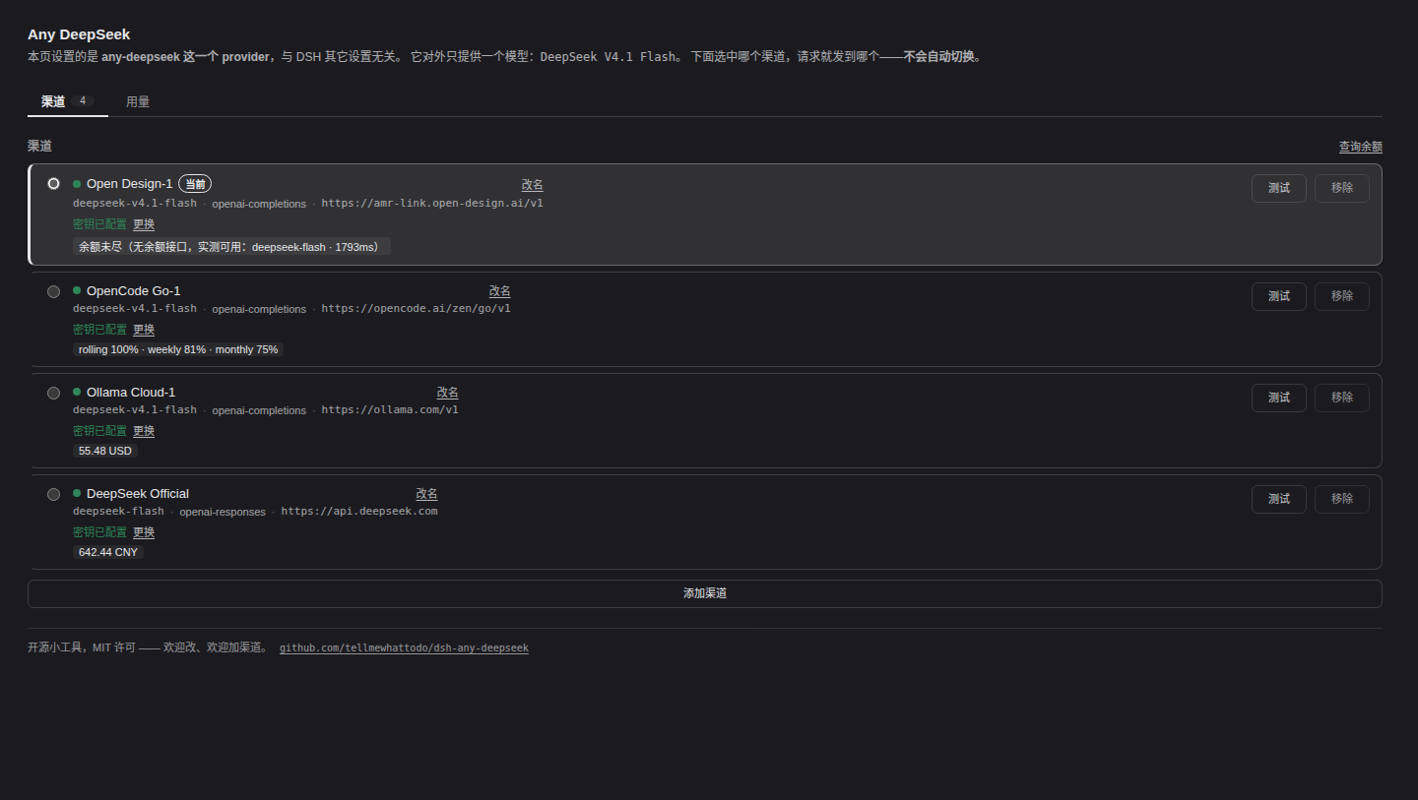Viewport: 1418px width, 800px height.
Task: Click the 55.48 USD balance label
Action: pyautogui.click(x=105, y=451)
